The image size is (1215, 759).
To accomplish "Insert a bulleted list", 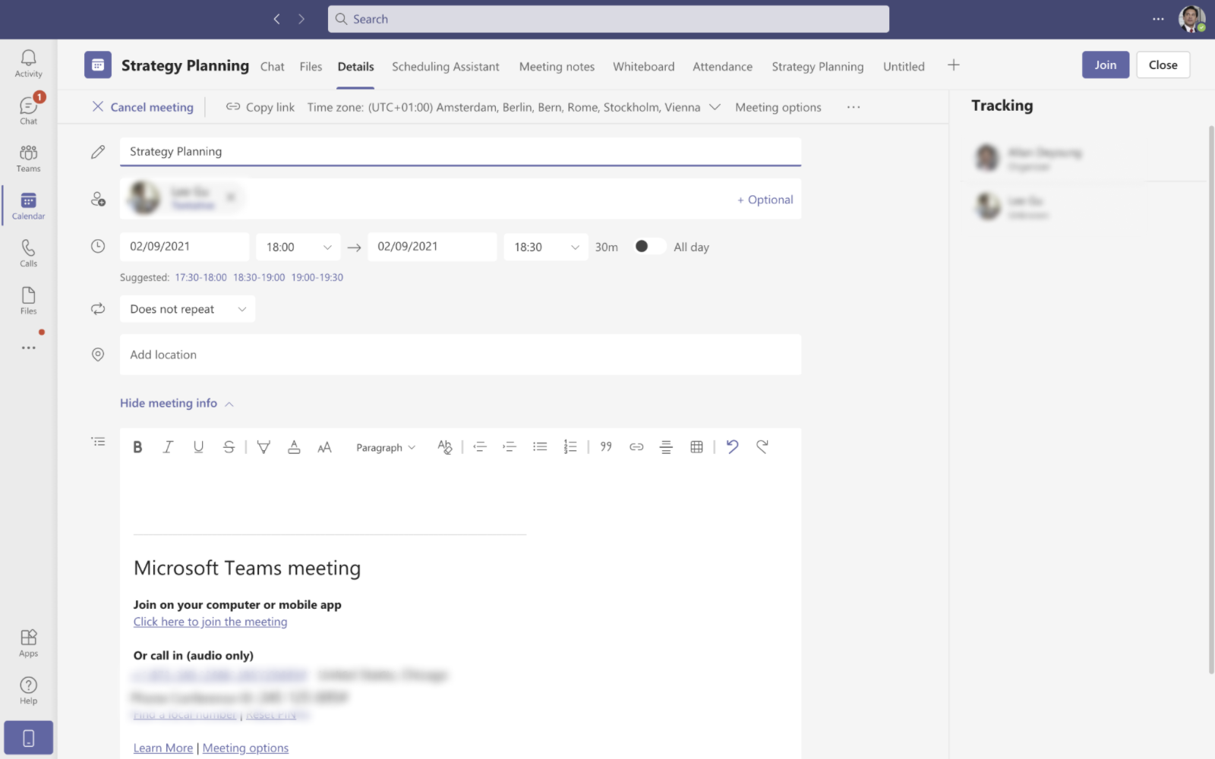I will pyautogui.click(x=540, y=447).
